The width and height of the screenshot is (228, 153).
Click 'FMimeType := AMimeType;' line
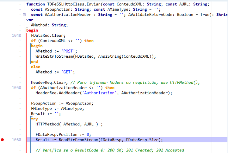click(57, 108)
